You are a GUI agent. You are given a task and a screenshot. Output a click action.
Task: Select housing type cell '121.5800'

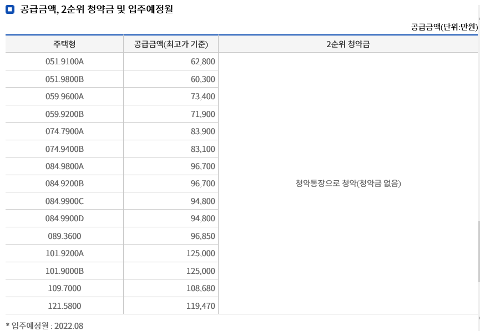64,305
